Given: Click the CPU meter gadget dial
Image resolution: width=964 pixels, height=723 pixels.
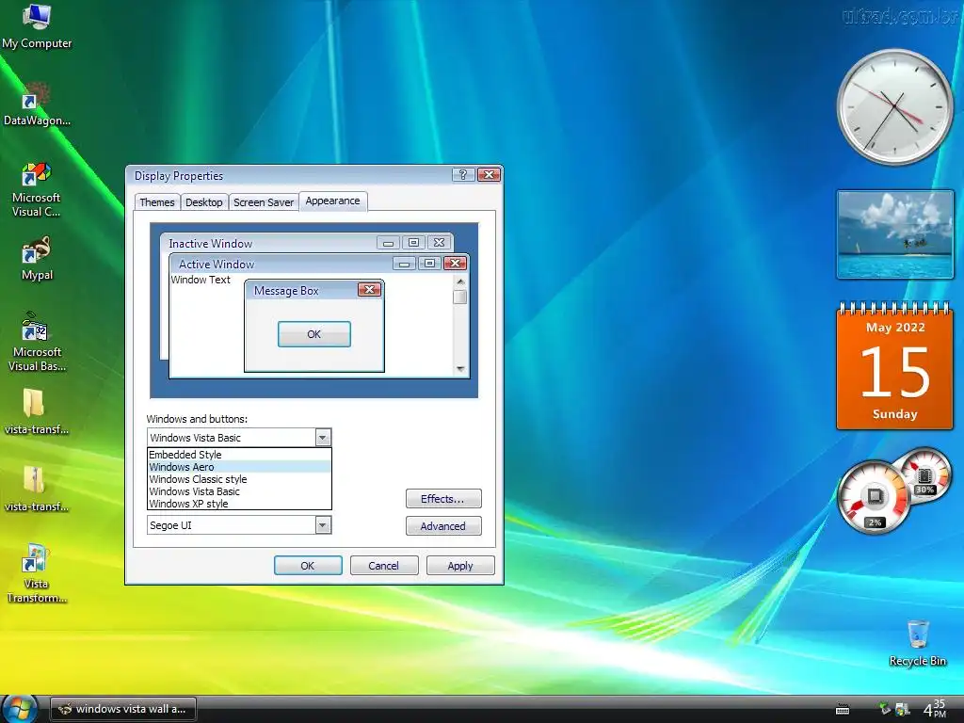Looking at the screenshot, I should pyautogui.click(x=873, y=497).
